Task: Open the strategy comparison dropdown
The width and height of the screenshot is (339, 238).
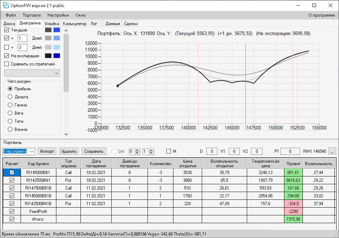Action: point(32,73)
